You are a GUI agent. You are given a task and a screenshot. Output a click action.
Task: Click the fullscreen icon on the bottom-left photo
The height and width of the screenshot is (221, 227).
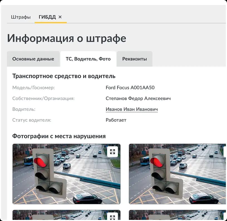click(112, 217)
